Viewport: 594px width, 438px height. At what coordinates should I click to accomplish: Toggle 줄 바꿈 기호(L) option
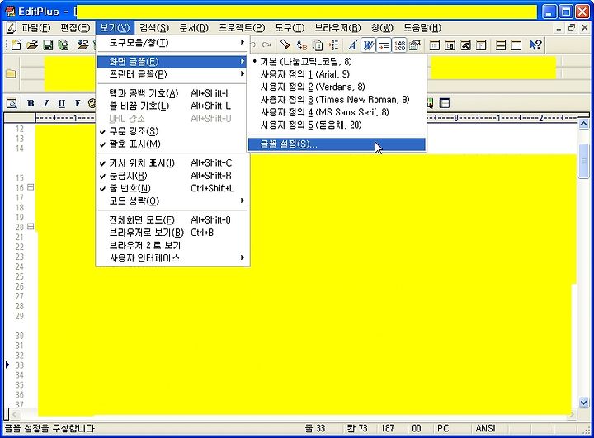[x=172, y=106]
